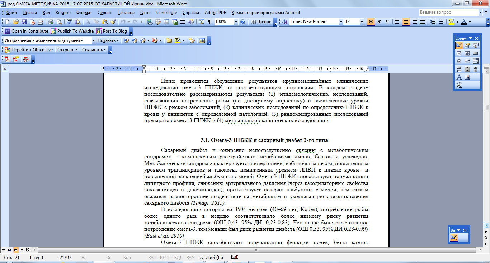Image resolution: width=490 pixels, height=263 pixels.
Task: Click the Paste clipboard icon
Action: [104, 22]
